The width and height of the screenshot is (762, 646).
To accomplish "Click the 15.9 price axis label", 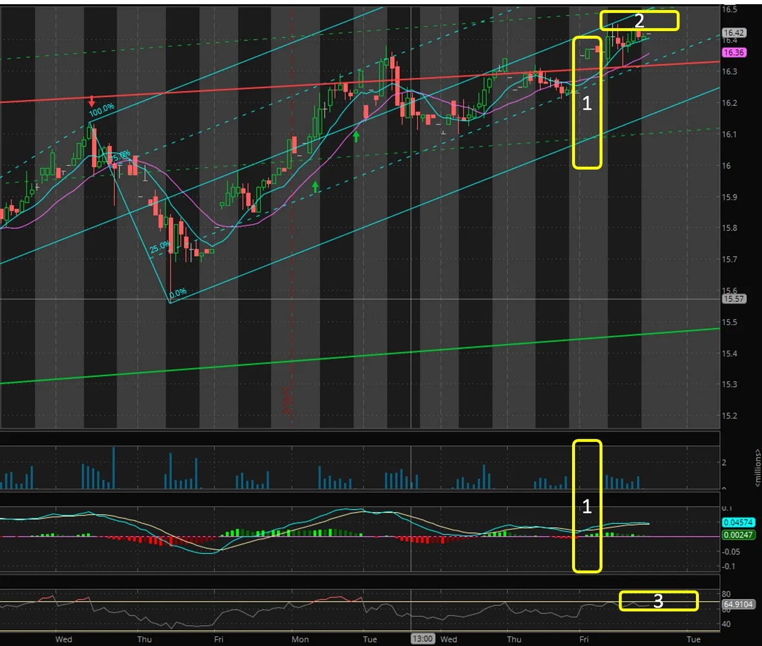I will (729, 197).
